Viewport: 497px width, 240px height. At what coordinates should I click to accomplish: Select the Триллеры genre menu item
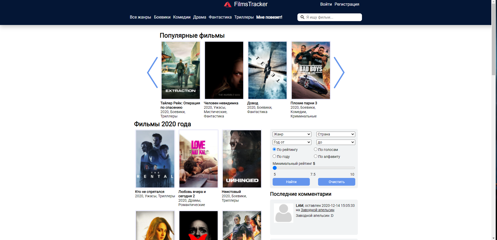[x=244, y=17]
